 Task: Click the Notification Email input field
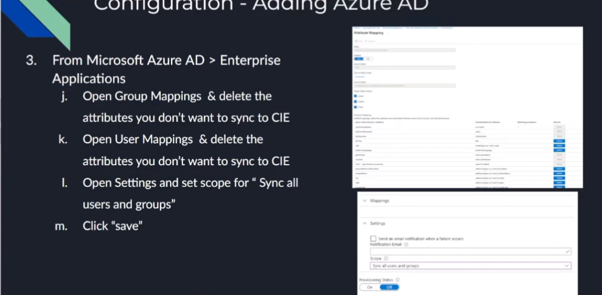[470, 252]
